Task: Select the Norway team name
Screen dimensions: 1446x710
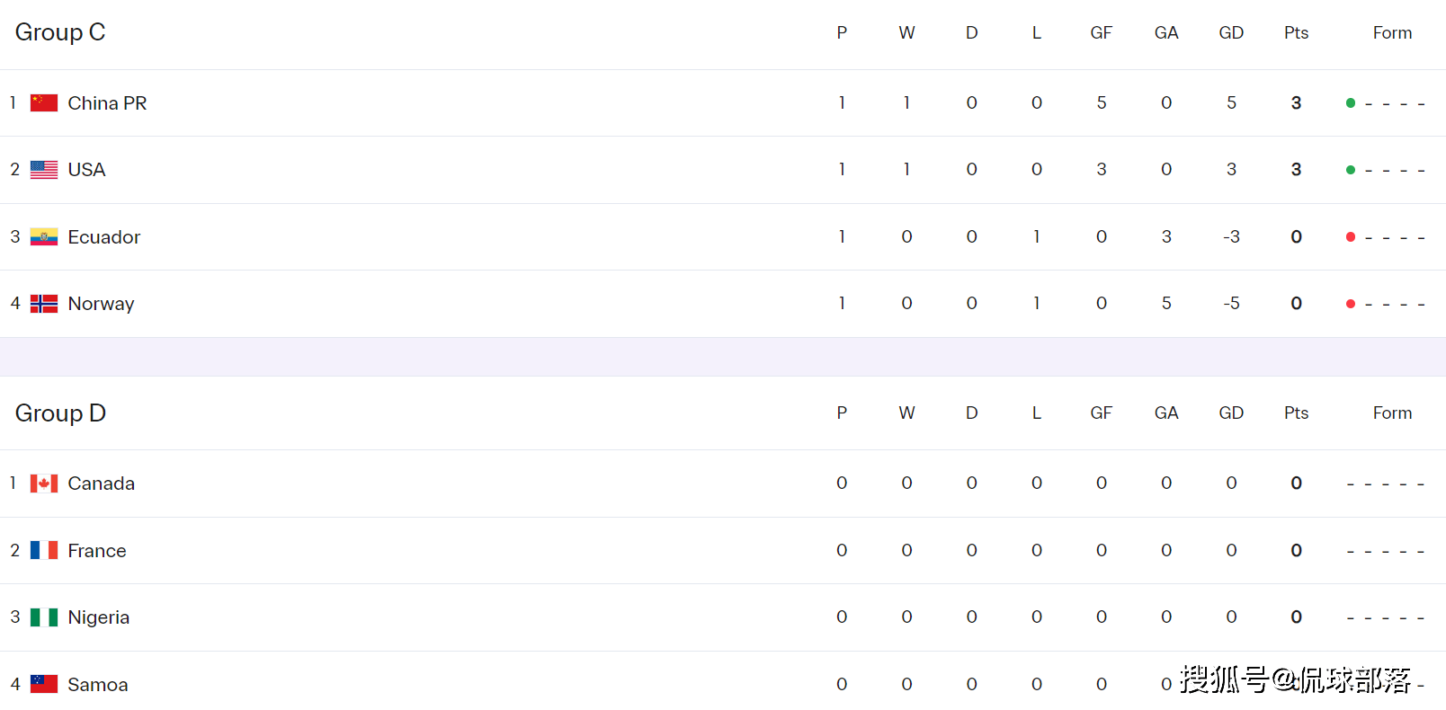Action: point(101,304)
